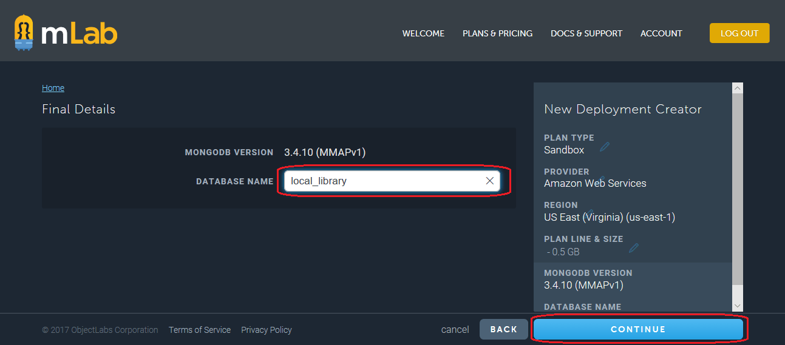The height and width of the screenshot is (345, 785).
Task: Click the deployment panel scrollbar thumb
Action: pos(737,188)
